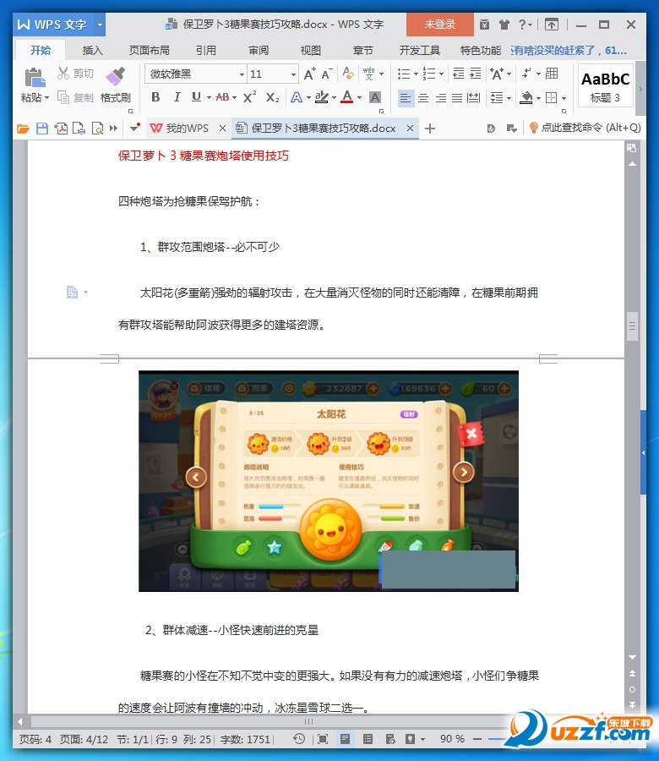Screen dimensions: 659x761
Task: Click the clear formatting eraser icon
Action: point(348,74)
